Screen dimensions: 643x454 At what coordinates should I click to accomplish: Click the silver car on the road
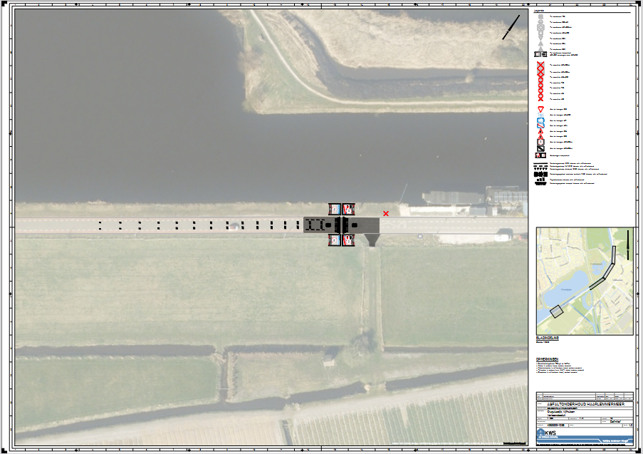pyautogui.click(x=234, y=226)
